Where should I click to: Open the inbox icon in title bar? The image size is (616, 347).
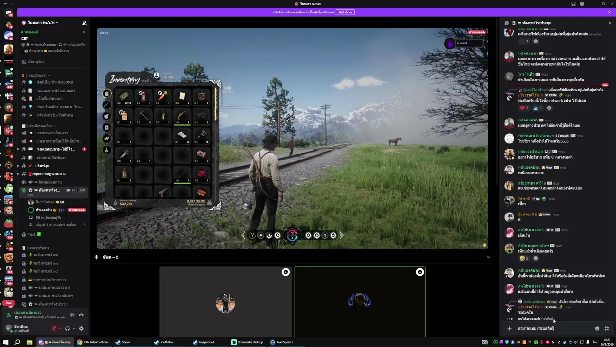573,4
